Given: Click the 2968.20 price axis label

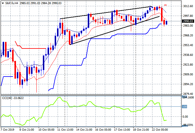Looking at the screenshot, I should pyautogui.click(x=188, y=35).
